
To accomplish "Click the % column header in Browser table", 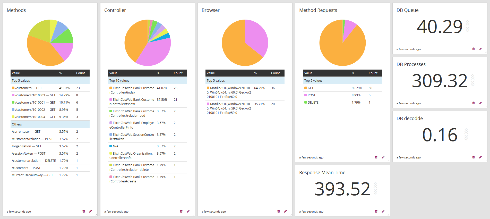I will (255, 73).
